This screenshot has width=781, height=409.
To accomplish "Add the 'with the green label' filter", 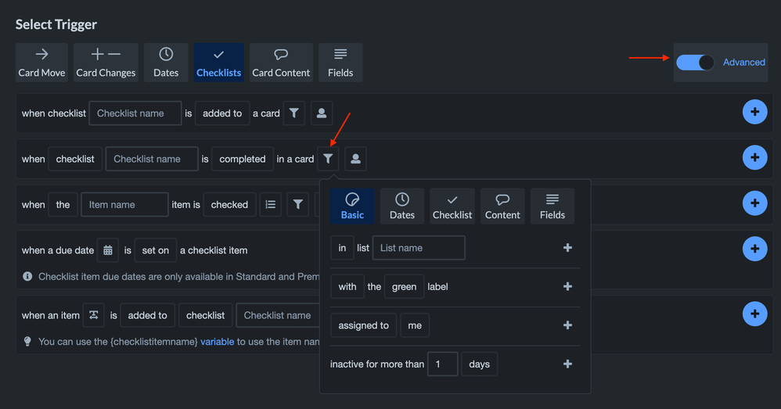I will 567,286.
